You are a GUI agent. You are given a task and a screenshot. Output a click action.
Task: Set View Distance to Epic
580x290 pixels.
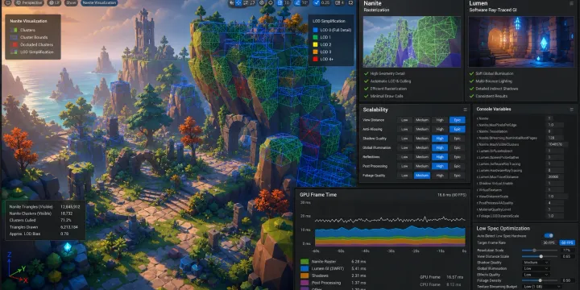[x=458, y=120]
